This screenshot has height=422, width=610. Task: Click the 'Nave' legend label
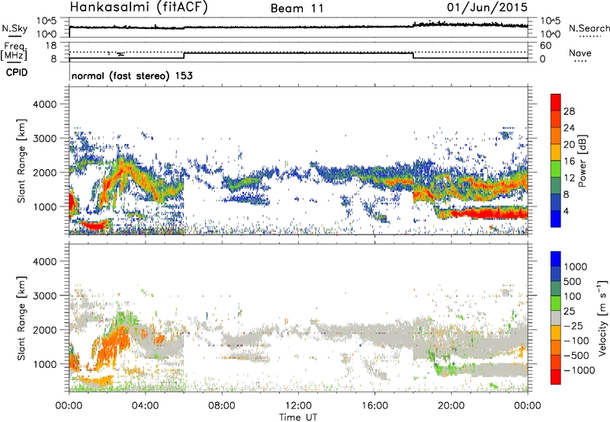pyautogui.click(x=580, y=53)
